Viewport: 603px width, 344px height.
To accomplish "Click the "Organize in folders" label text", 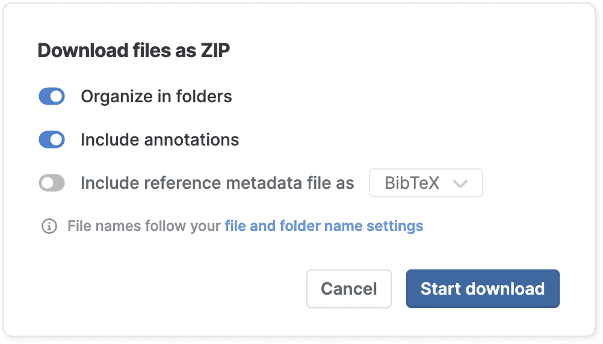I will (x=156, y=96).
